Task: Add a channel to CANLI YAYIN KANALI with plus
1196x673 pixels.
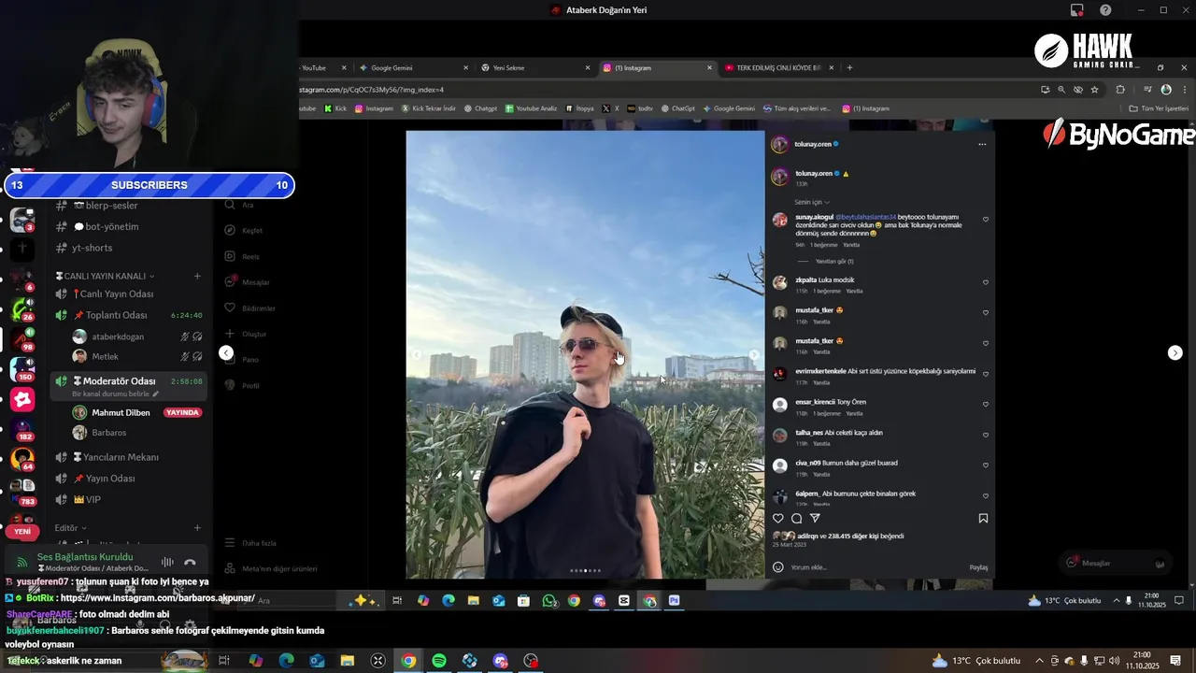Action: click(197, 276)
